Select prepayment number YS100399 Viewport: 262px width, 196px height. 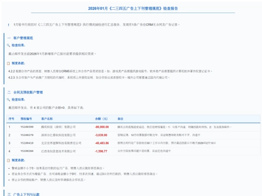[27, 127]
